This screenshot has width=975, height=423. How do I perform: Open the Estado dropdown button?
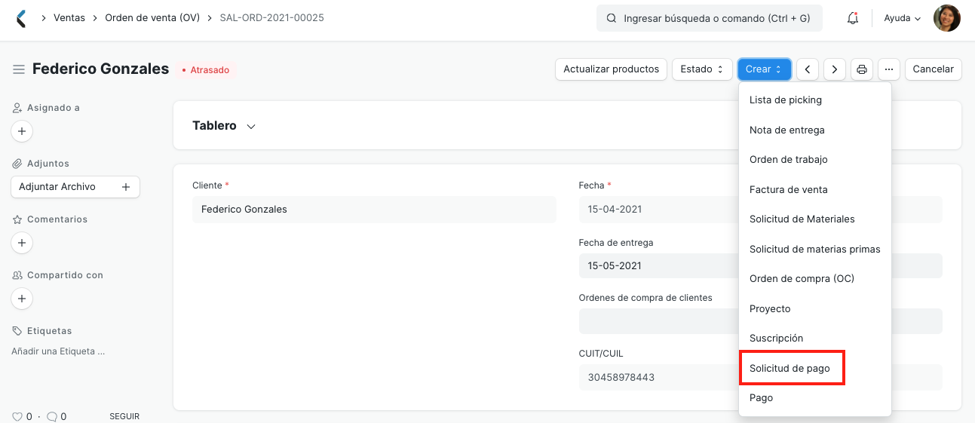[702, 69]
